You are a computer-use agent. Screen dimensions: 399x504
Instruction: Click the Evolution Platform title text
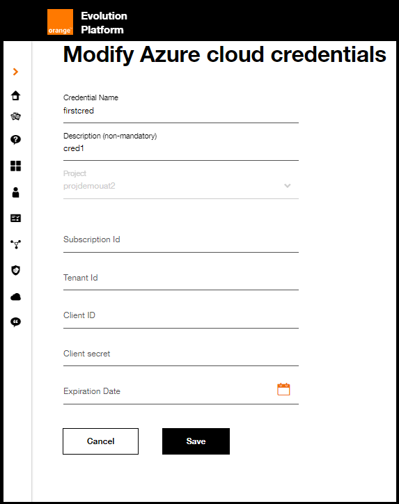point(104,22)
